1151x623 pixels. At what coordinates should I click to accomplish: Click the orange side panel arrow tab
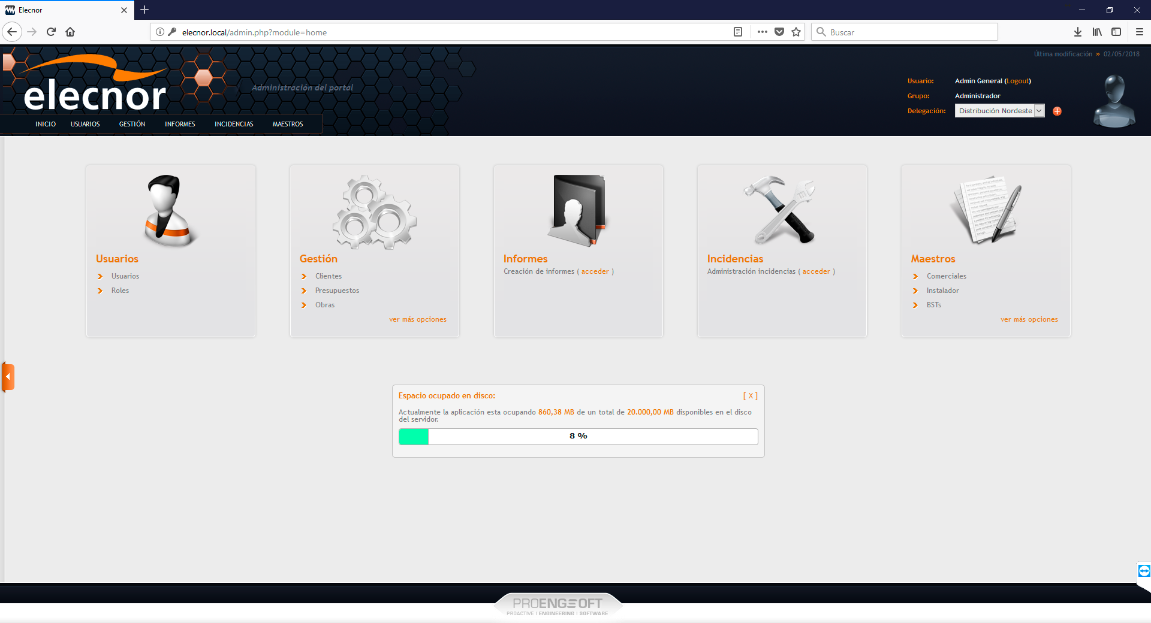point(8,377)
